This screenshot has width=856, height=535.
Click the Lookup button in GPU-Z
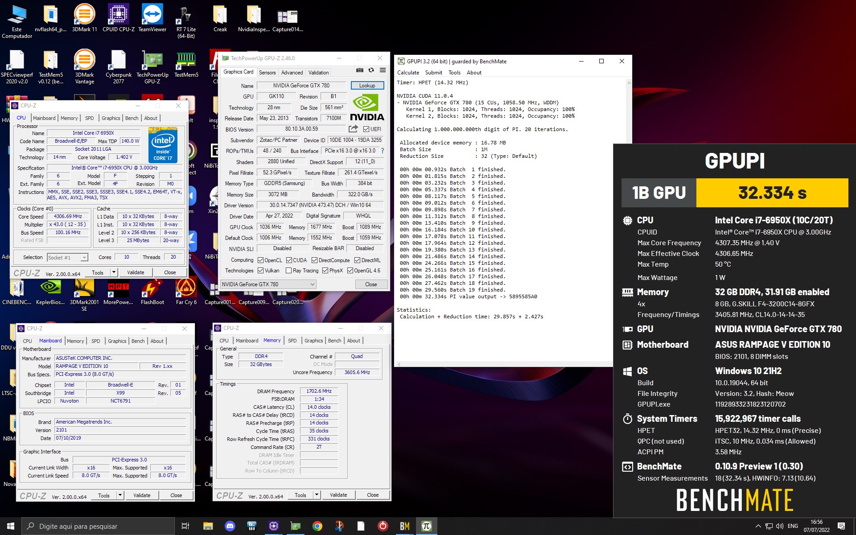pos(367,86)
